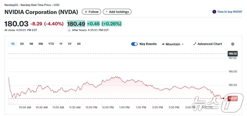Click the Advanced Chart expand arrows icon
Viewport: 247px width, 116px height.
click(195, 44)
